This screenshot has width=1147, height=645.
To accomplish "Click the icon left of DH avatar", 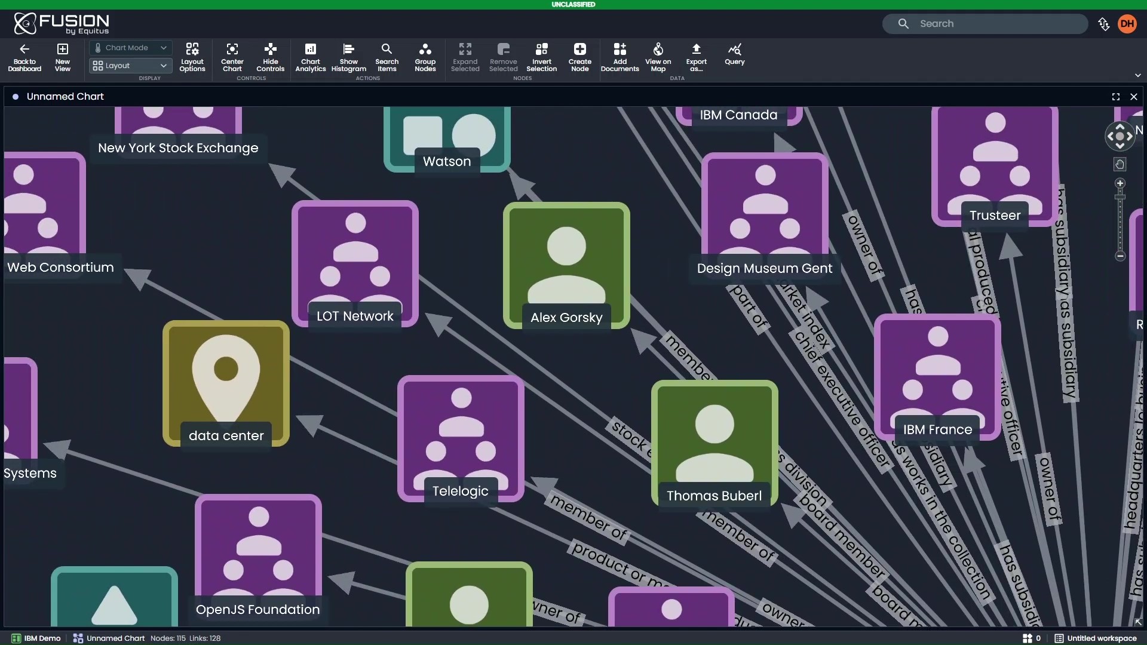I will [1103, 24].
